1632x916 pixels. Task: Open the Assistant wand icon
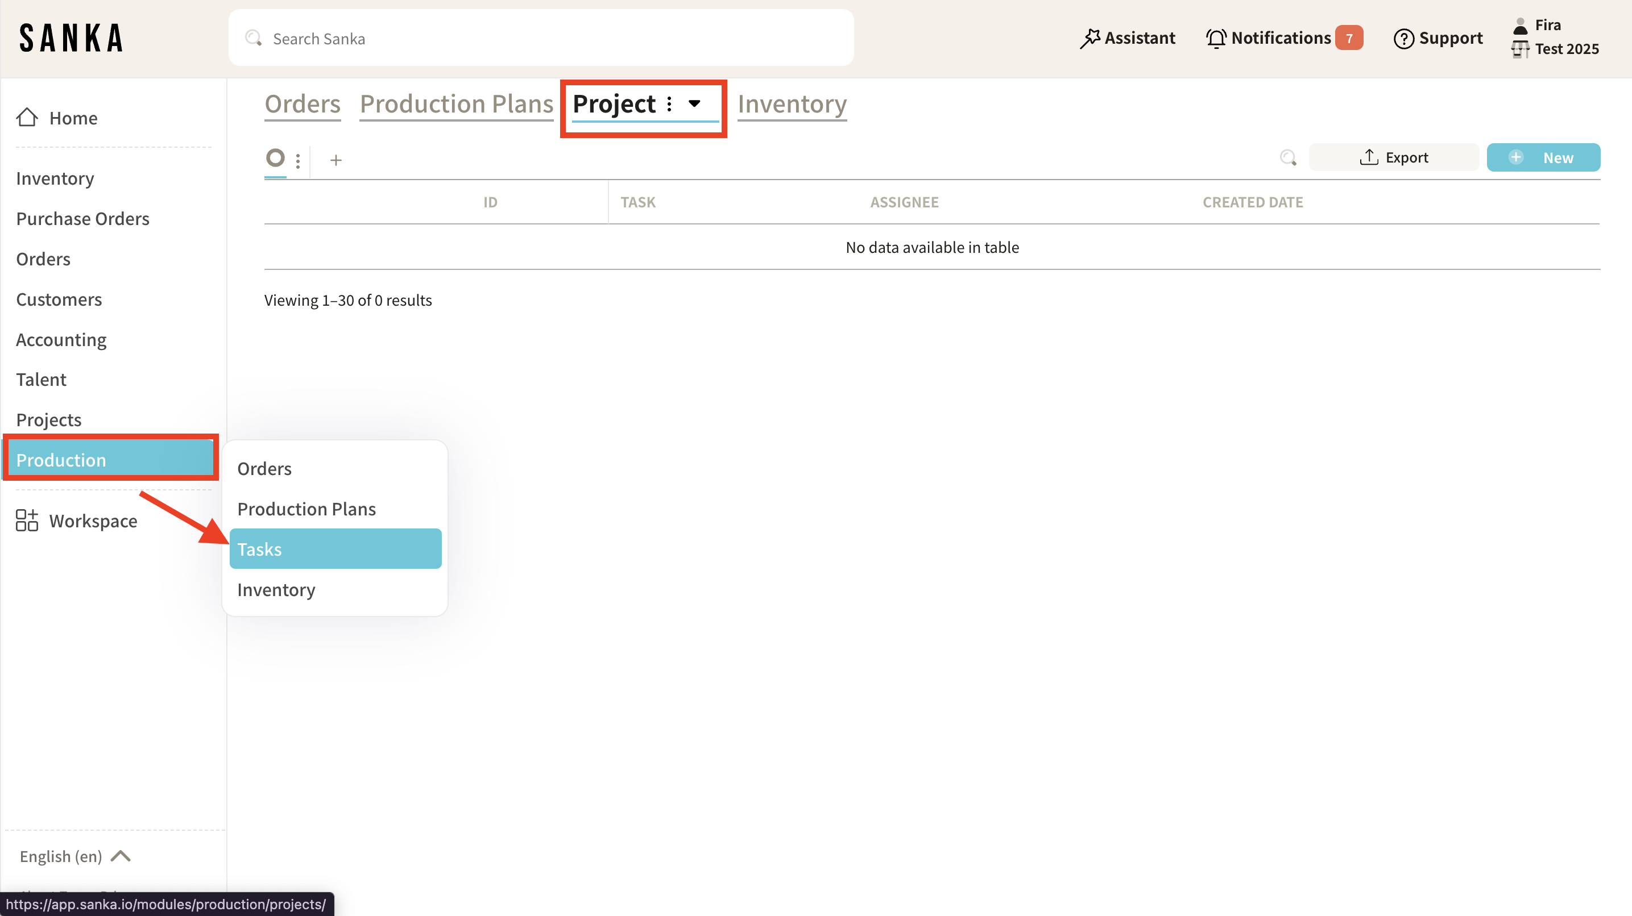pyautogui.click(x=1090, y=38)
